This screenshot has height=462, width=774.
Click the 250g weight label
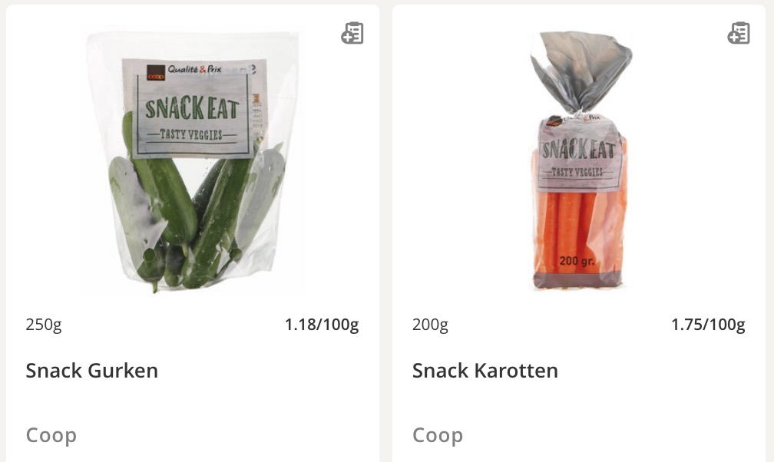(x=44, y=325)
